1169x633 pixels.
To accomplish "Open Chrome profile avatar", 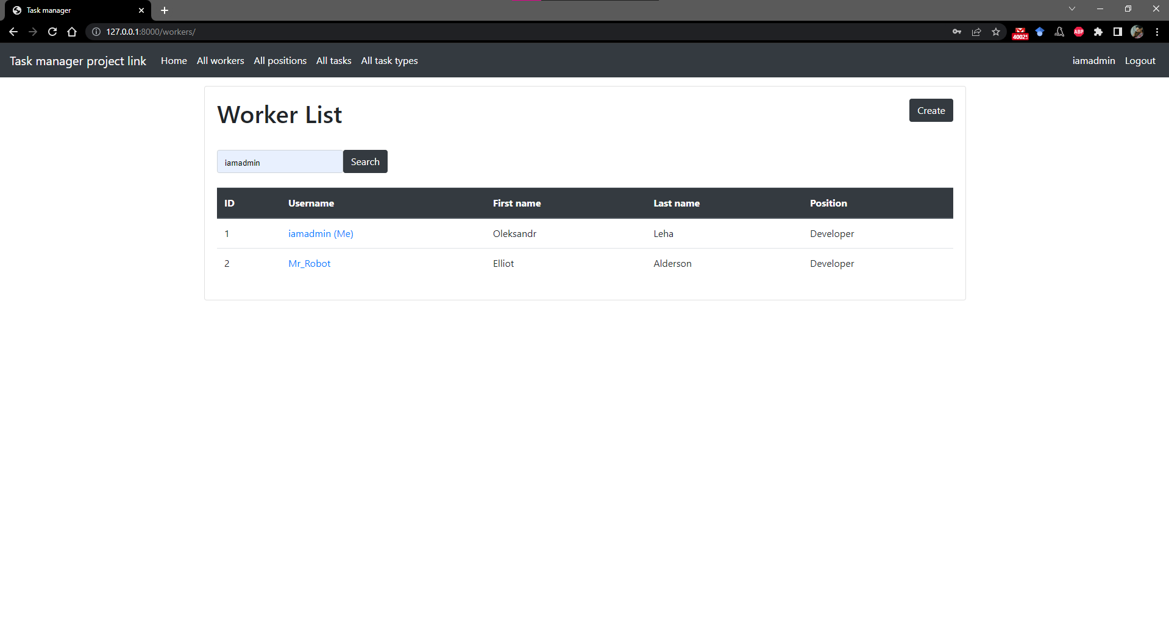I will pyautogui.click(x=1137, y=32).
